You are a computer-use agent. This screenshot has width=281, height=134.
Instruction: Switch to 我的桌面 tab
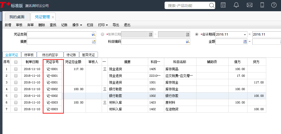pyautogui.click(x=17, y=17)
